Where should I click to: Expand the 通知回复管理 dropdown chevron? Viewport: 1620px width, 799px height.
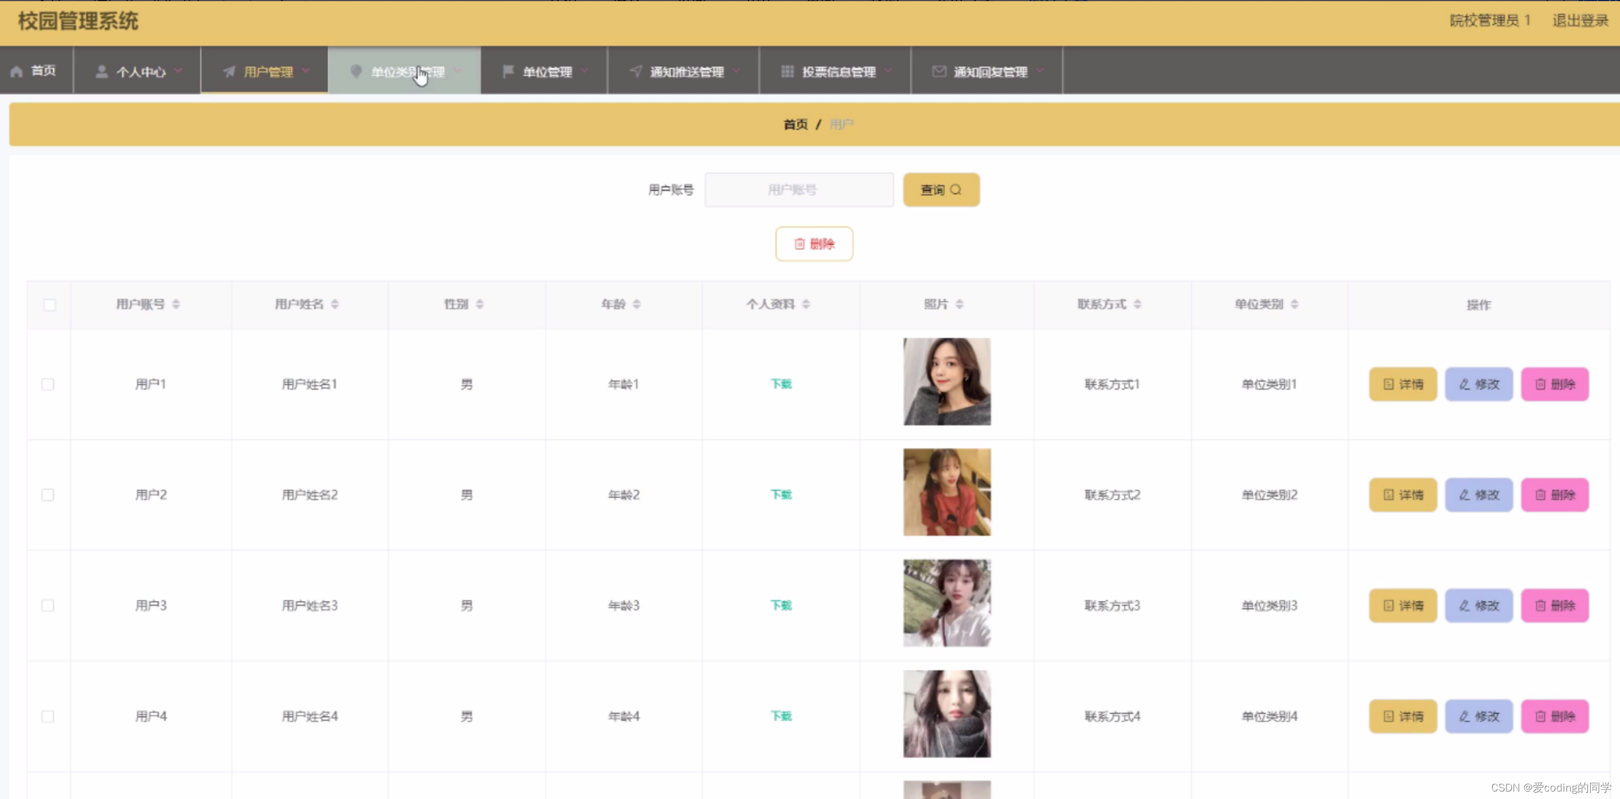1041,71
